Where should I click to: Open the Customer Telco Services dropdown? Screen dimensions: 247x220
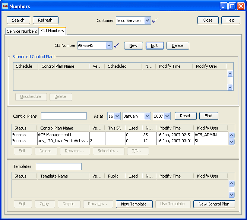click(147, 21)
